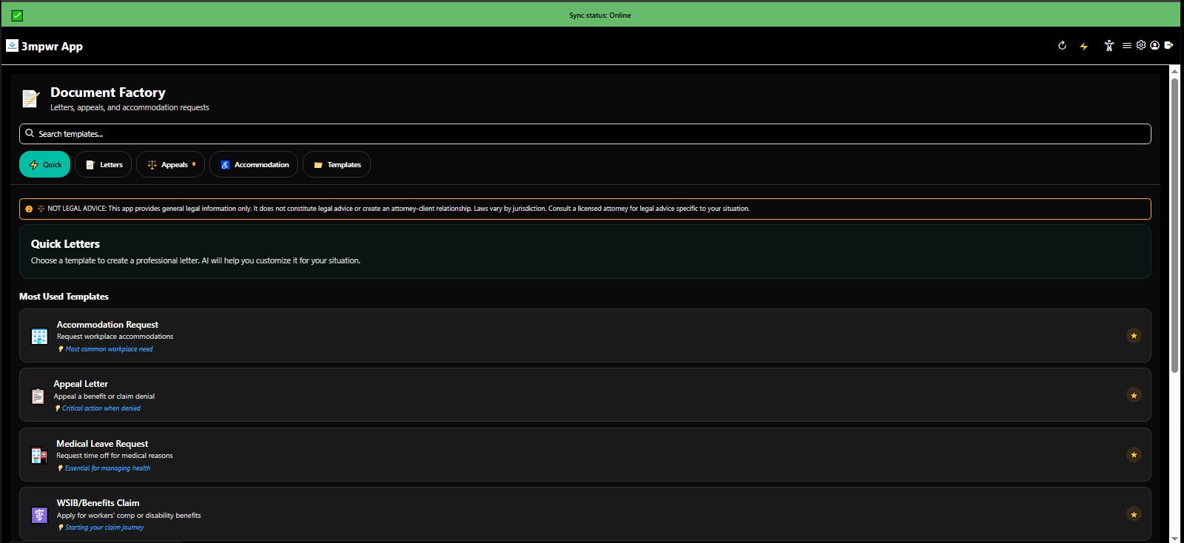This screenshot has width=1184, height=543.
Task: Open settings via the gear icon
Action: (x=1141, y=45)
